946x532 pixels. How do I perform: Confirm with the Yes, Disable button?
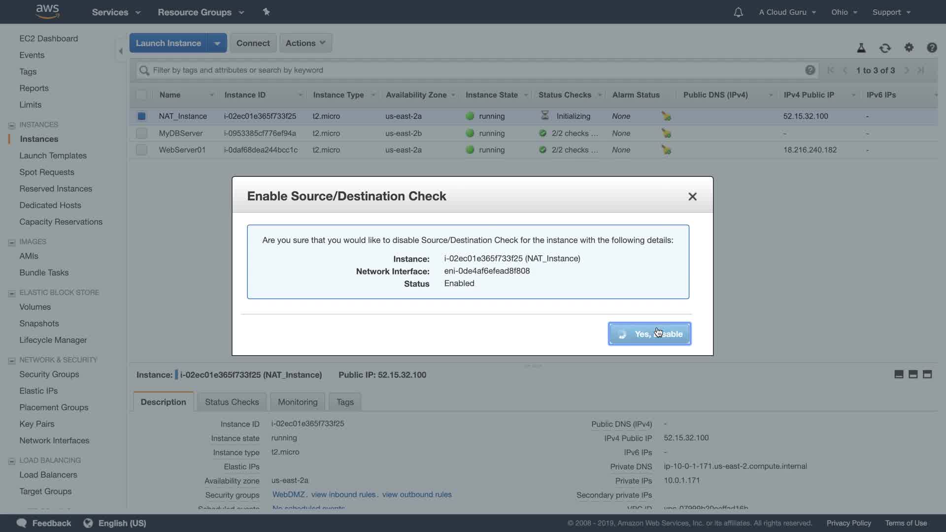click(649, 334)
